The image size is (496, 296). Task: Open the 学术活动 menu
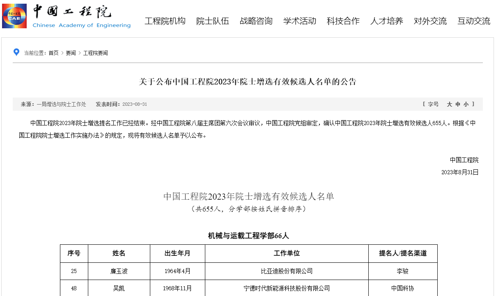[299, 21]
